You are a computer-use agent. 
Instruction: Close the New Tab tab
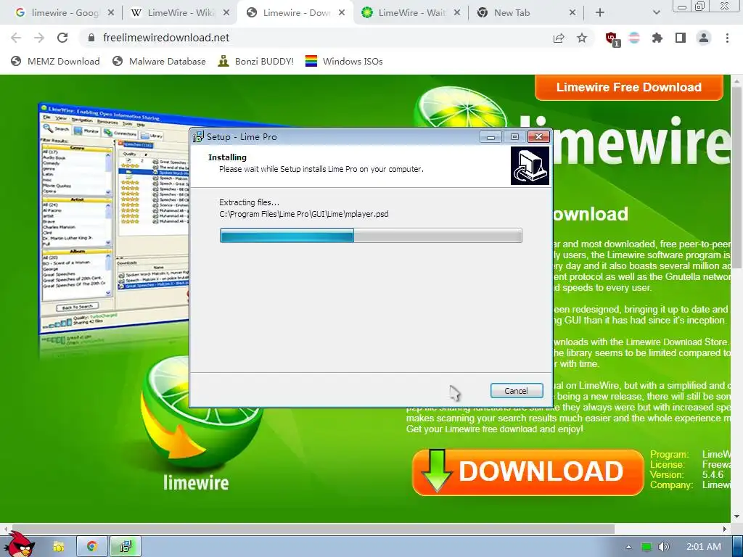point(572,13)
